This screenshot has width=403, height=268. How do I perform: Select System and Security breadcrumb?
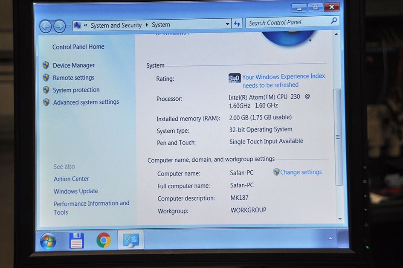[x=116, y=25]
